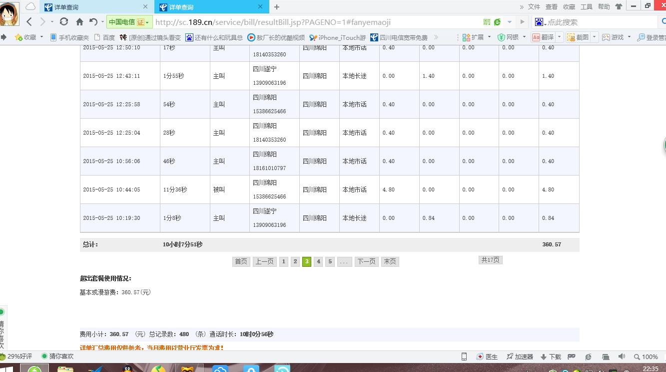Open the 游戏 games dropdown
Viewport: 666px width, 372px height.
tap(617, 37)
